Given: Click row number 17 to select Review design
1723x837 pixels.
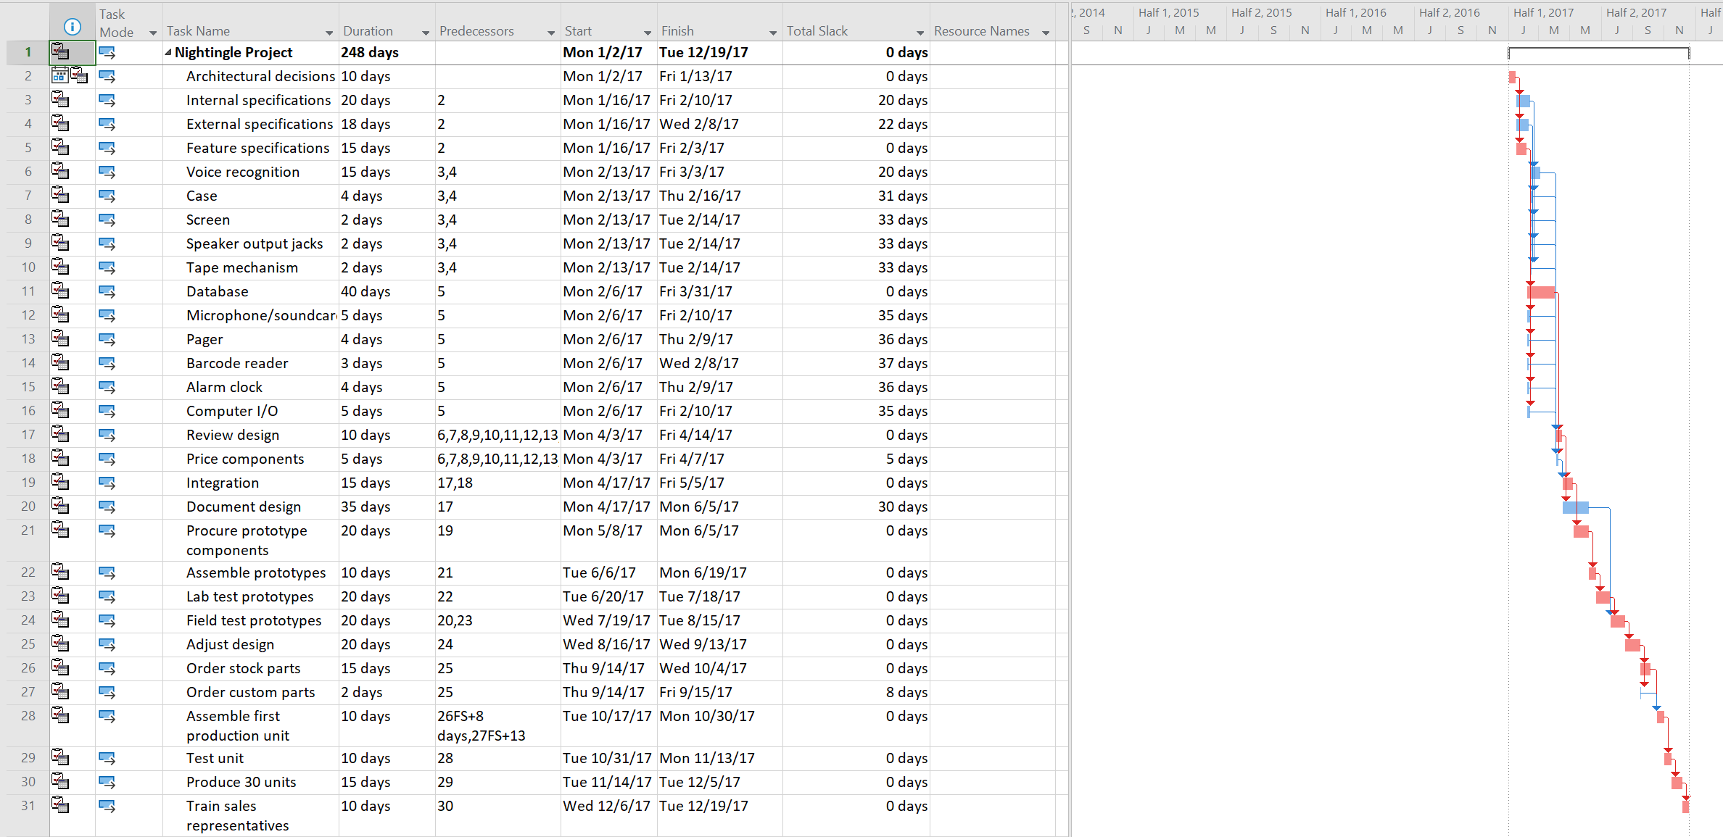Looking at the screenshot, I should [27, 434].
